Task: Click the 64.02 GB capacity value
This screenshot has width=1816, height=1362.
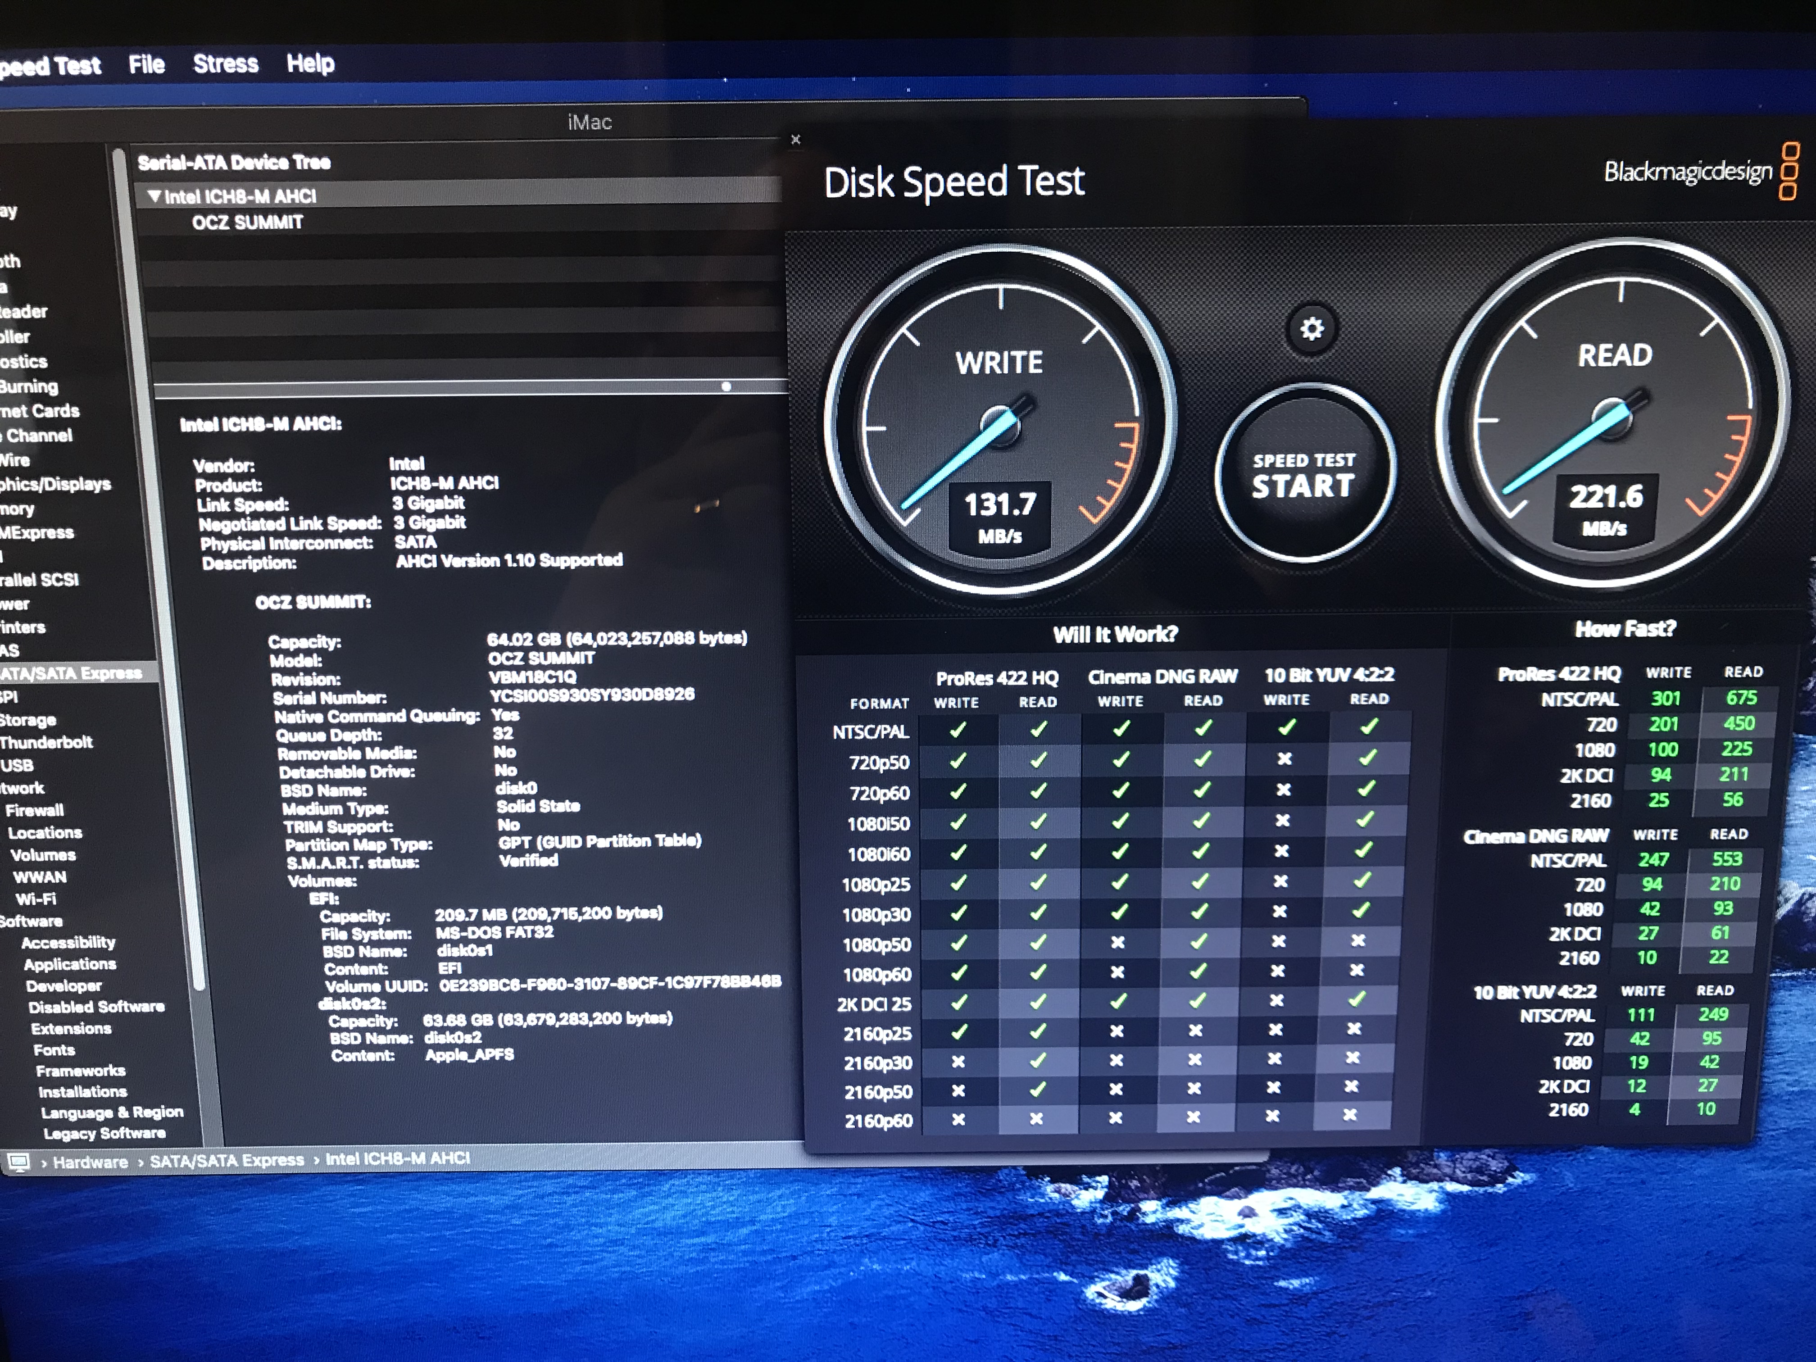Action: (x=617, y=638)
